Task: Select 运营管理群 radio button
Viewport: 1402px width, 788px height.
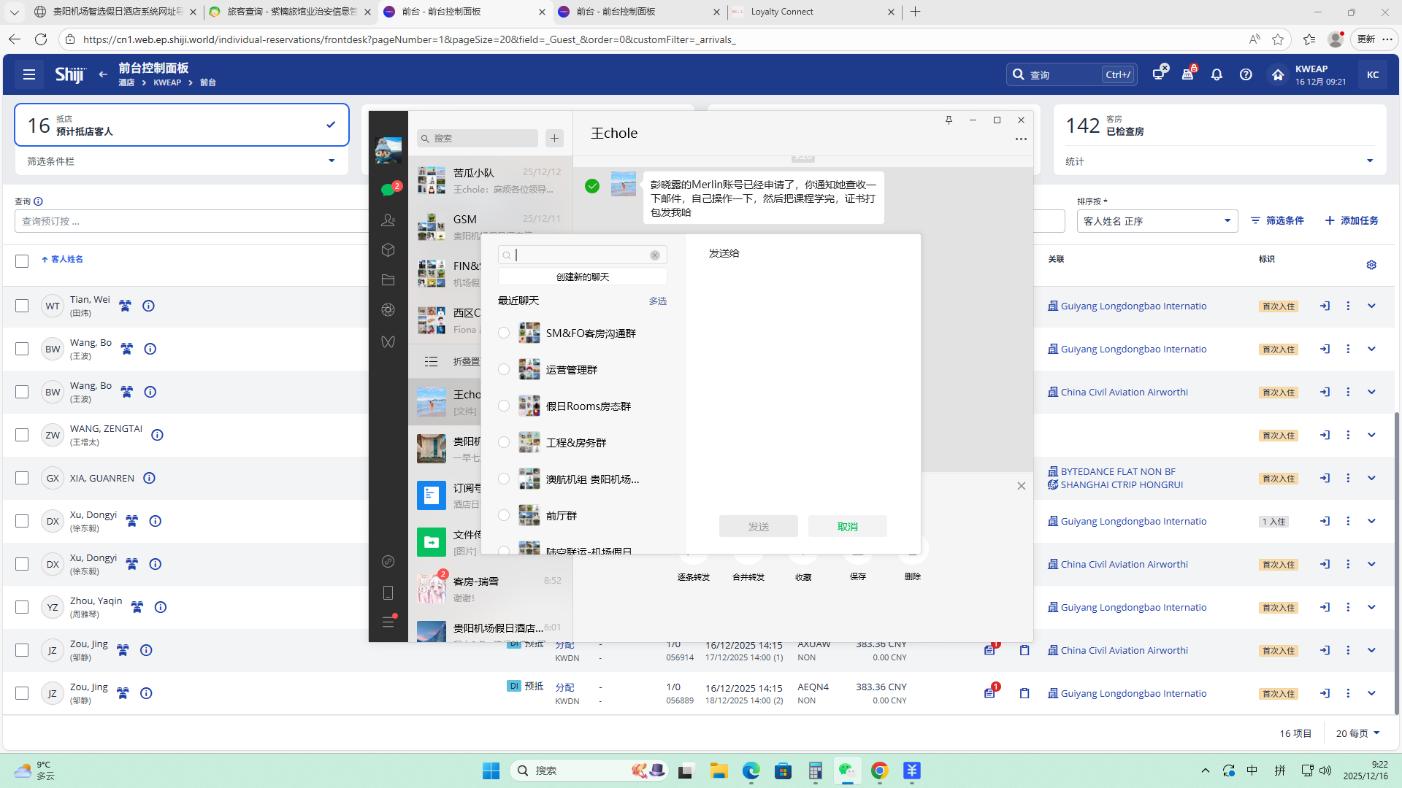Action: pos(504,369)
